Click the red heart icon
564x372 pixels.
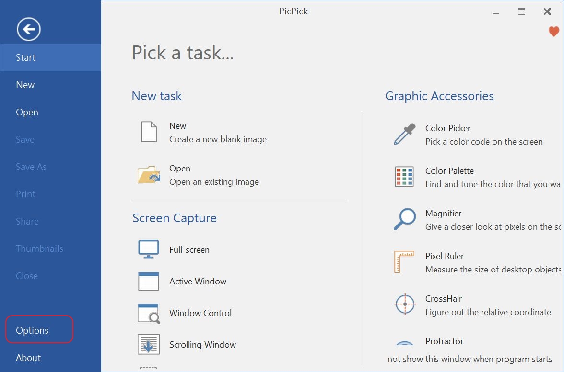pos(554,32)
